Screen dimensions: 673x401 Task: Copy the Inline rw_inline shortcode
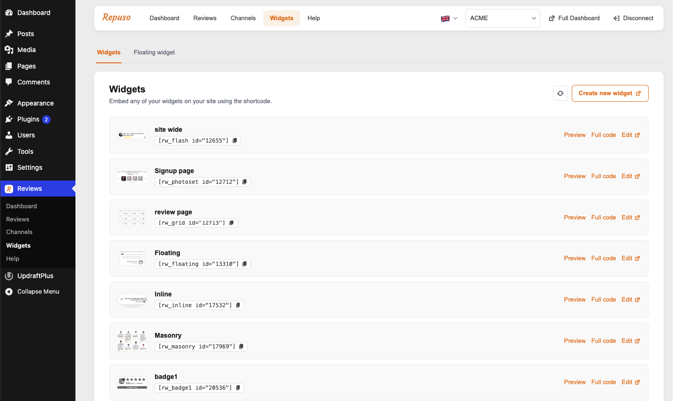(x=238, y=305)
